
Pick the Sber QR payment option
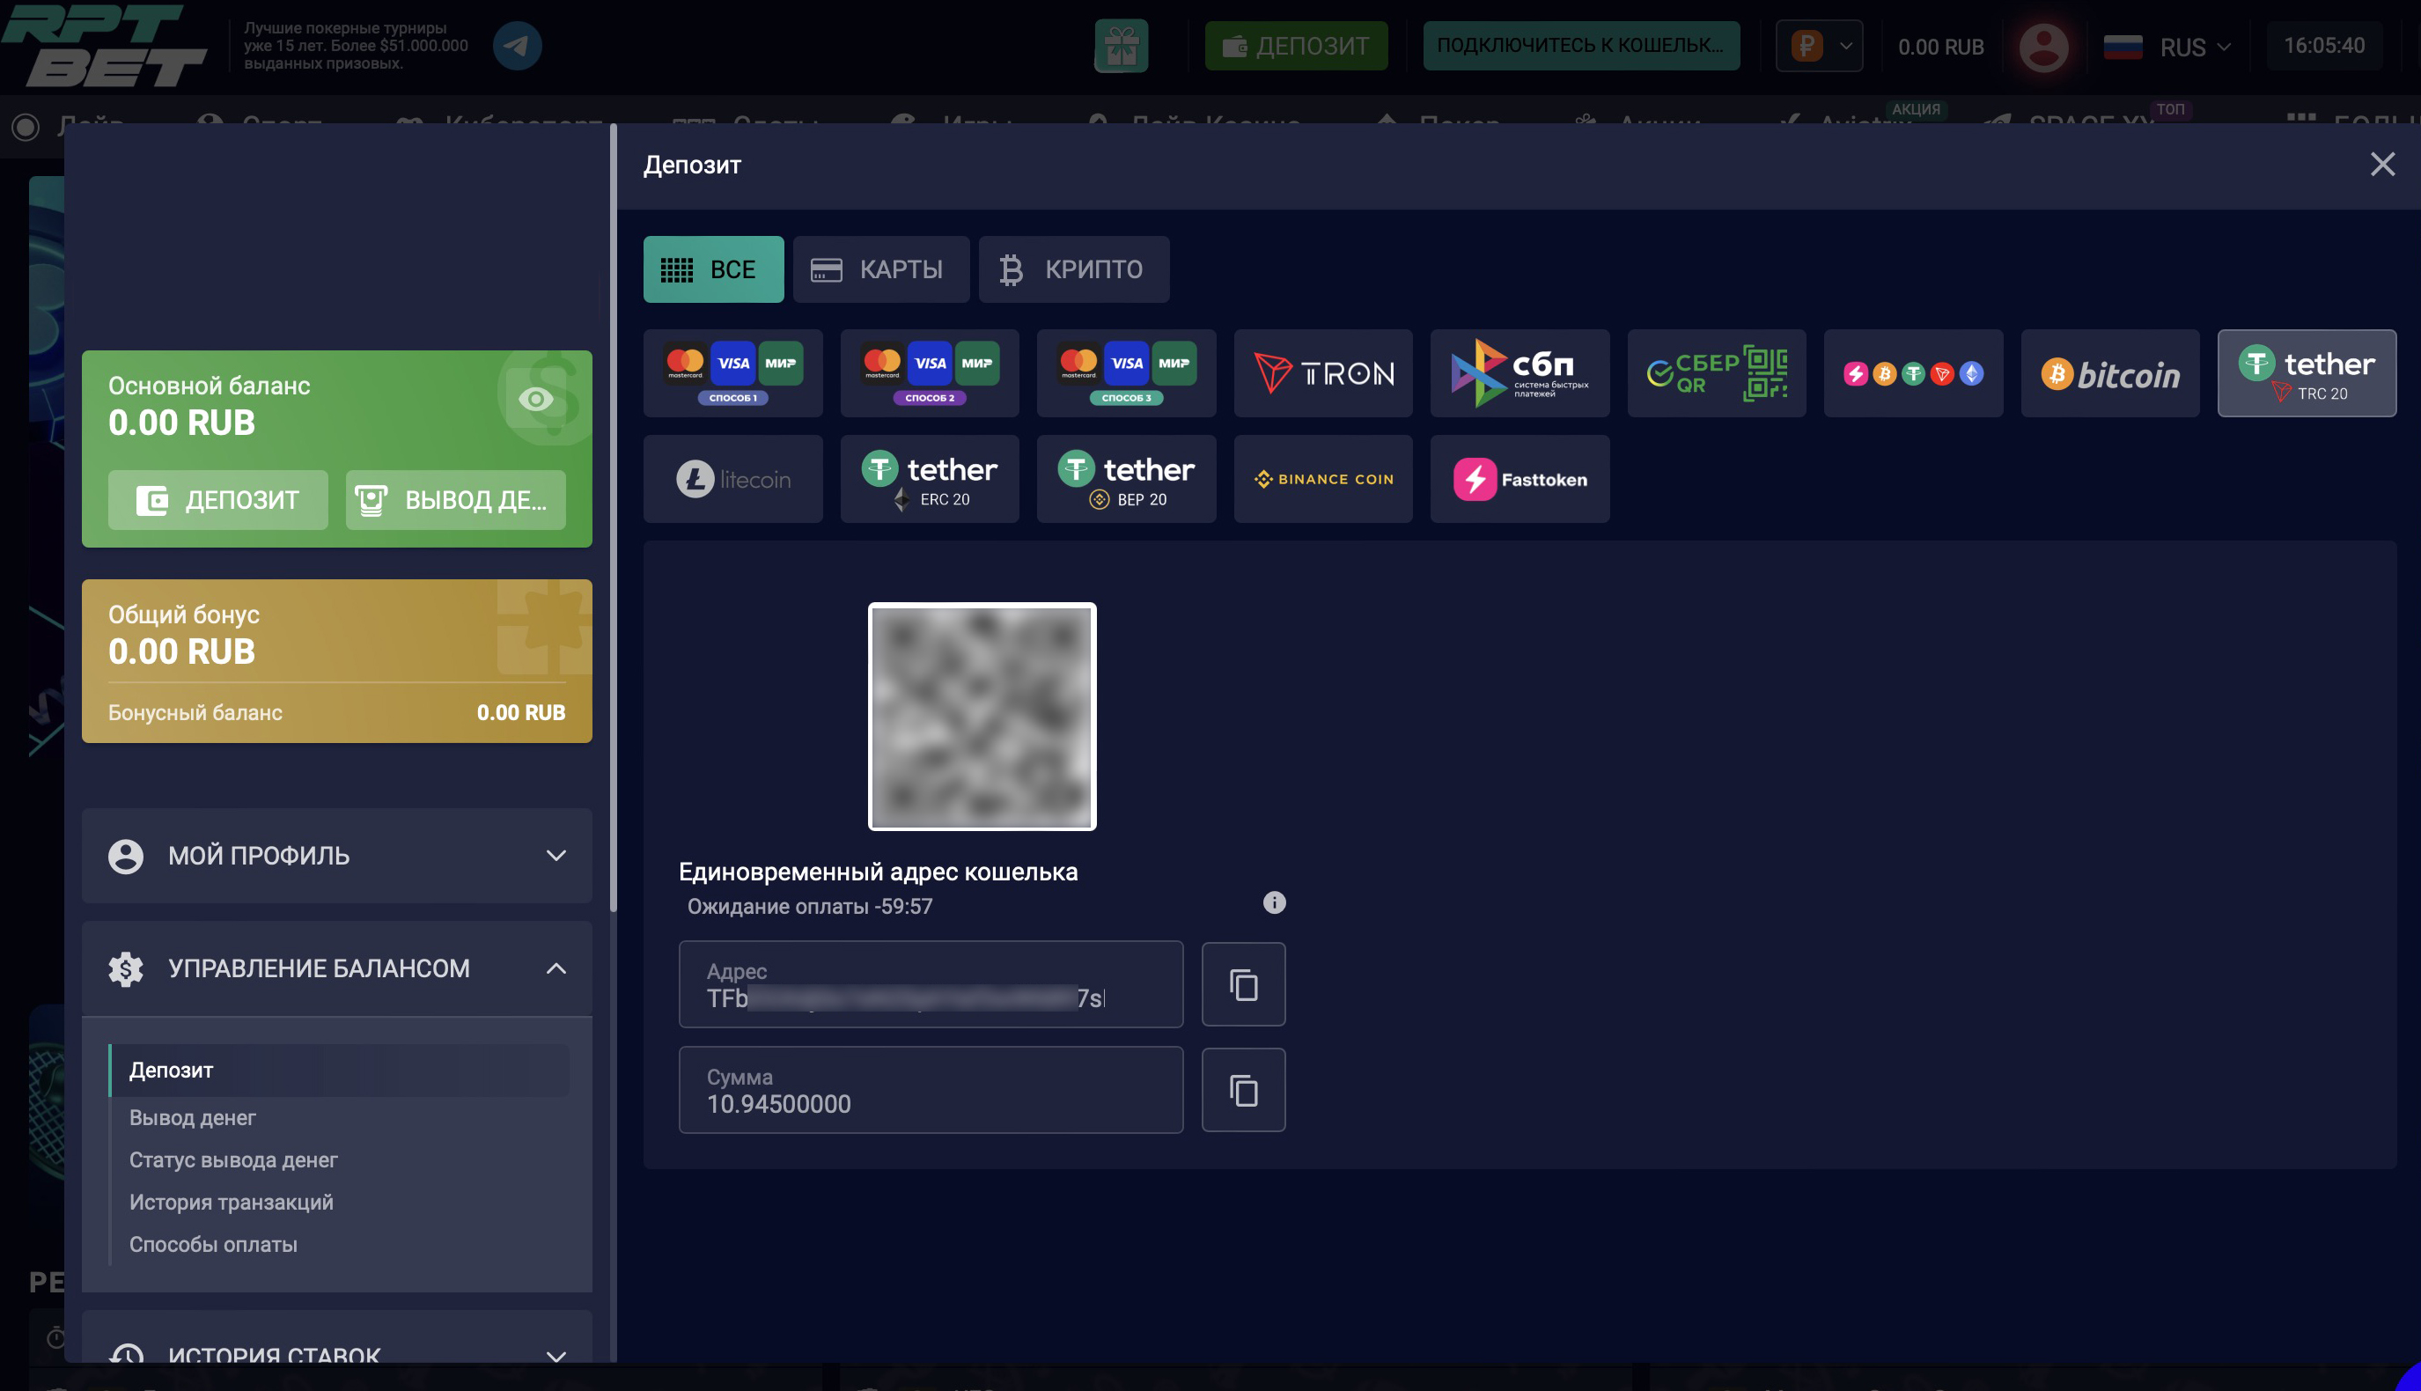1716,373
